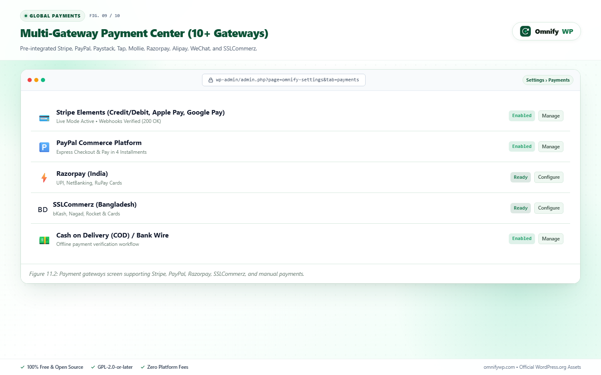Click the Enabled badge for Stripe Elements
Viewport: 601px width, 375px height.
point(522,116)
